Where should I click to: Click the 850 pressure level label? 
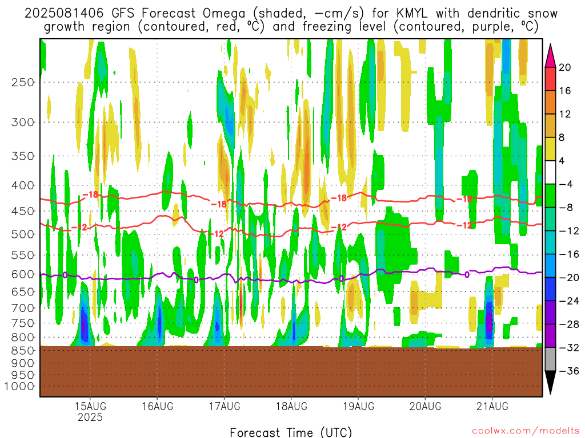[23, 351]
